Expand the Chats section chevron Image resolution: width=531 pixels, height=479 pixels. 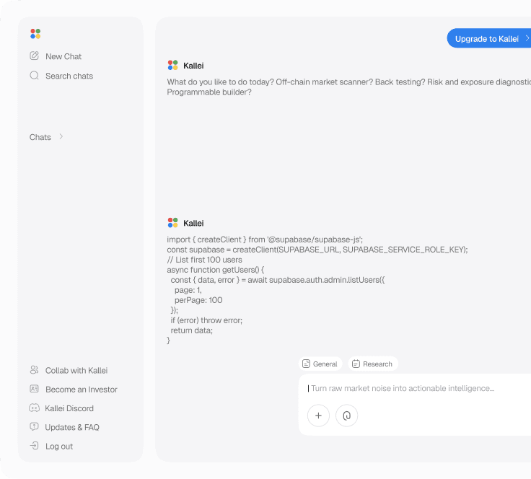(61, 136)
